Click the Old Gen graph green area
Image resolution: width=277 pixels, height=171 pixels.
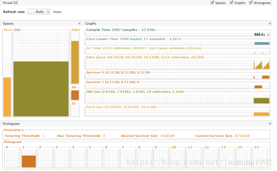(261, 101)
